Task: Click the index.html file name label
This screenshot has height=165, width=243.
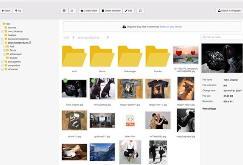Action: tap(130, 137)
